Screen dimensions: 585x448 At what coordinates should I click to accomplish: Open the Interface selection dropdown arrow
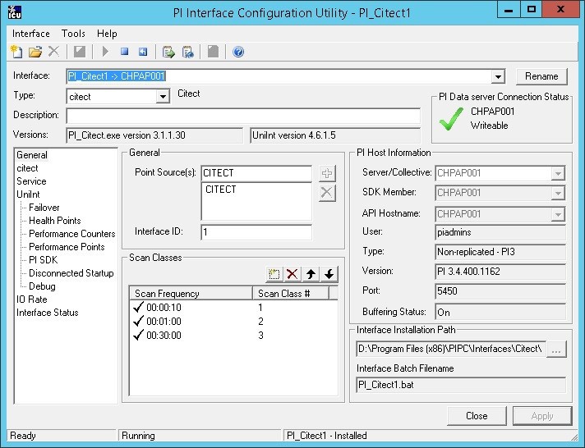click(x=498, y=76)
